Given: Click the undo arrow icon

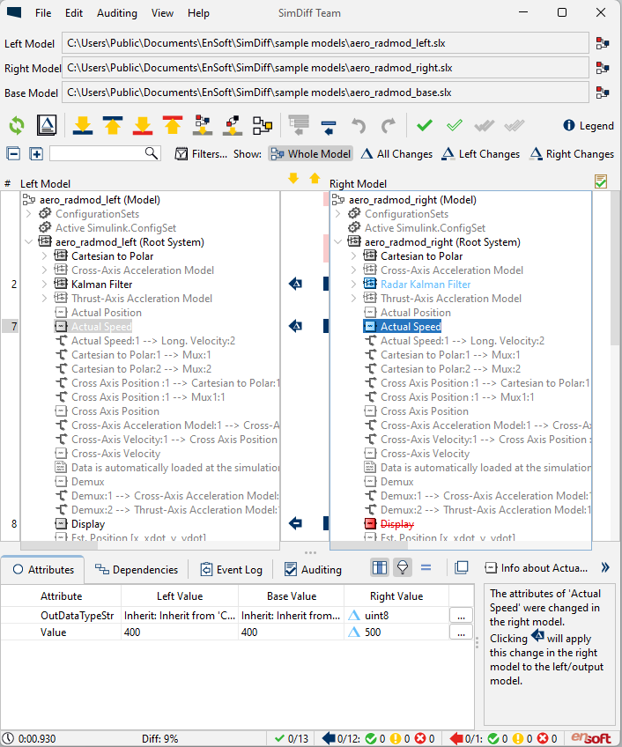Looking at the screenshot, I should (x=359, y=126).
